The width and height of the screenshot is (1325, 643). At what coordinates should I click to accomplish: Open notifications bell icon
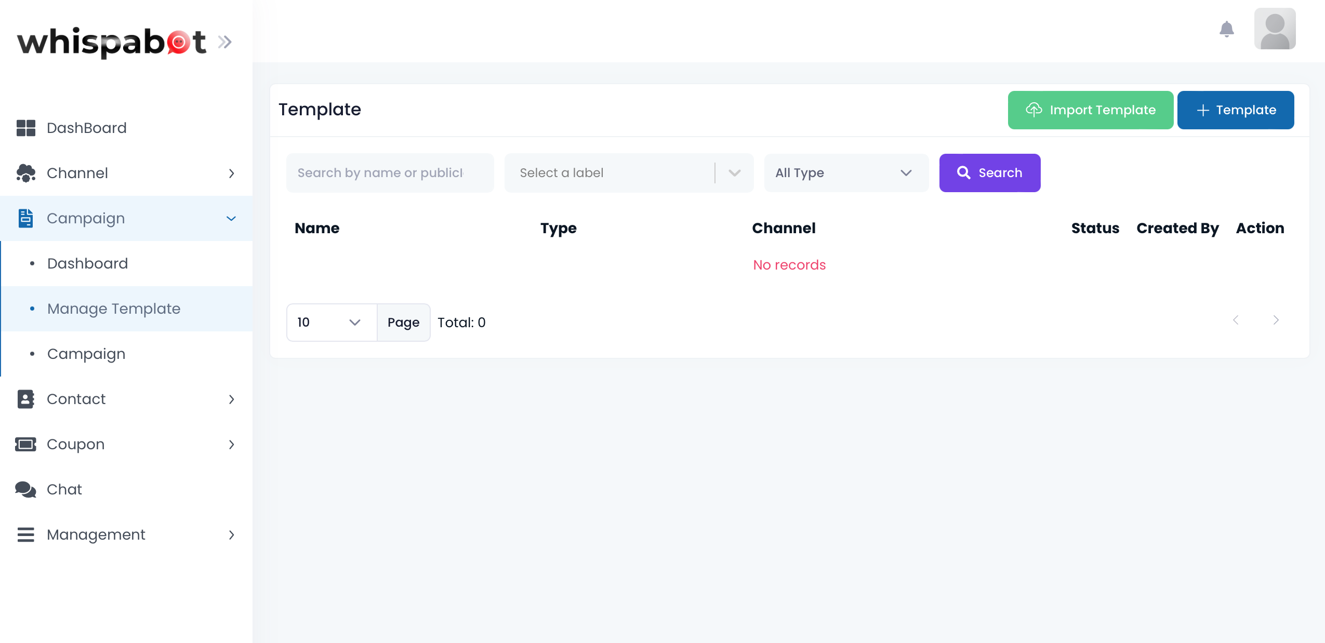point(1226,29)
